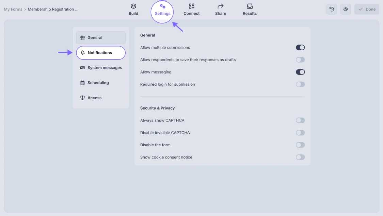Click the preview eye icon

pos(346,9)
